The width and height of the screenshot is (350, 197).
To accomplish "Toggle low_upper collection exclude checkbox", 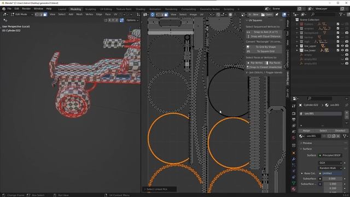I will tap(338, 46).
